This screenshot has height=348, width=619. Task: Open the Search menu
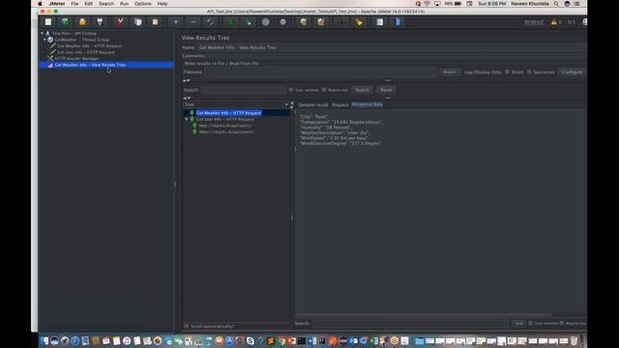tap(106, 4)
